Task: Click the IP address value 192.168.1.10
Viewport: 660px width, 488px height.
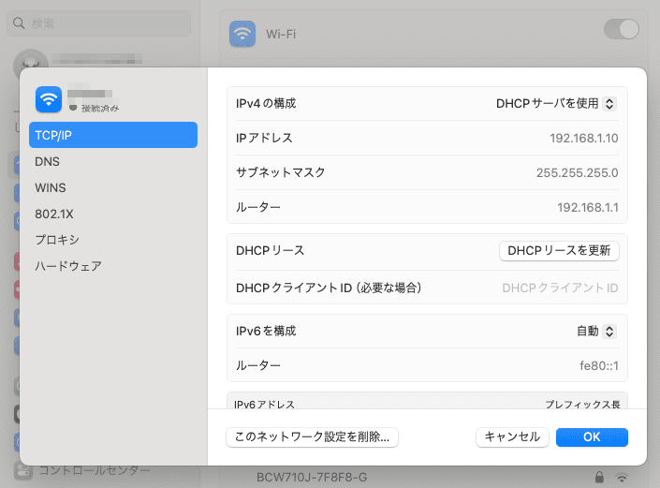Action: [584, 138]
